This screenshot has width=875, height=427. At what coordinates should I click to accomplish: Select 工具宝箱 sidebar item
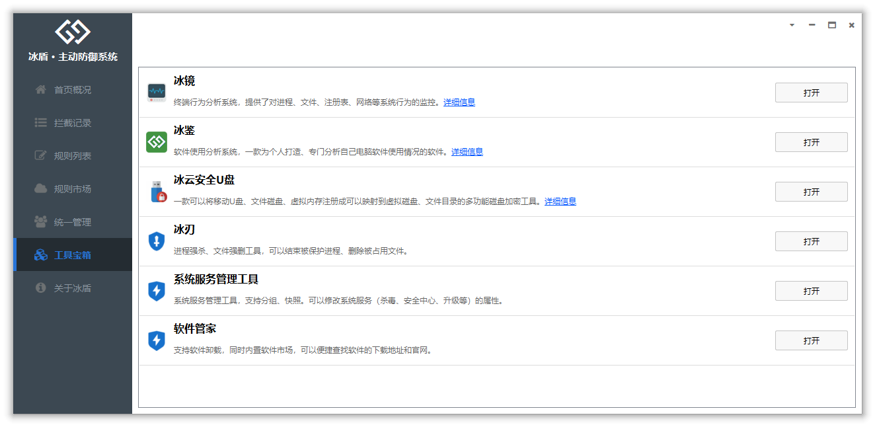coord(73,254)
